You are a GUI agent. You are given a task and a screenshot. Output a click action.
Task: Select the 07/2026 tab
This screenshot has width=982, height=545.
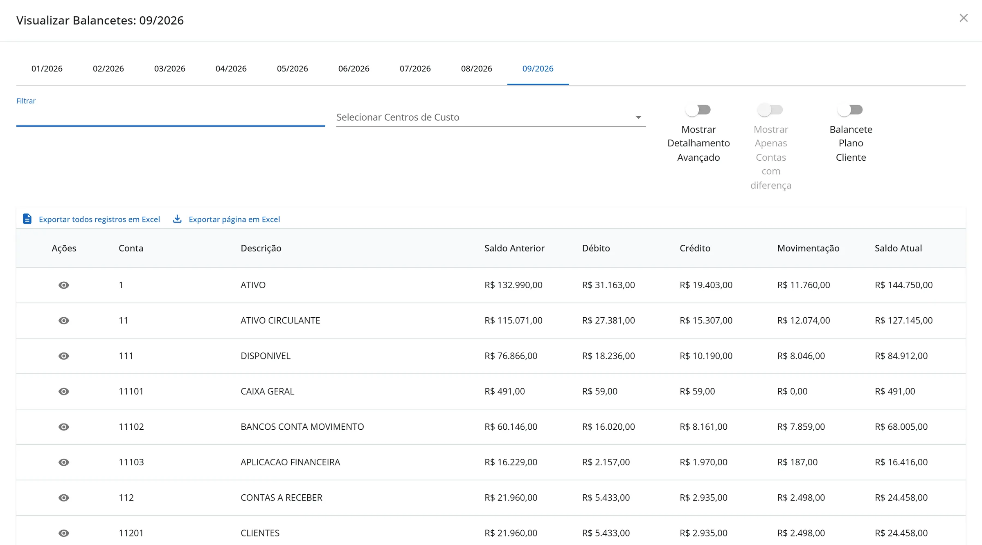click(415, 69)
